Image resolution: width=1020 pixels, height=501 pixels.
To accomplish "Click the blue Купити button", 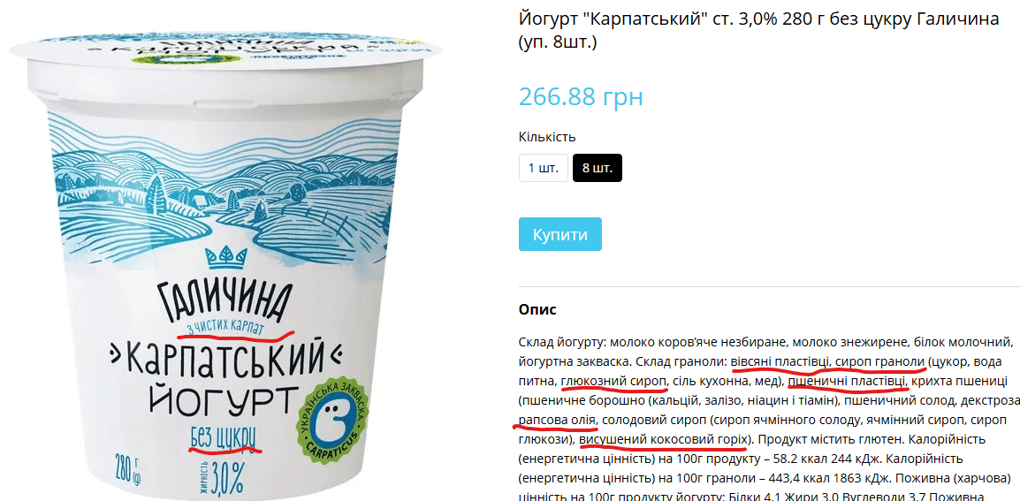I will coord(560,234).
